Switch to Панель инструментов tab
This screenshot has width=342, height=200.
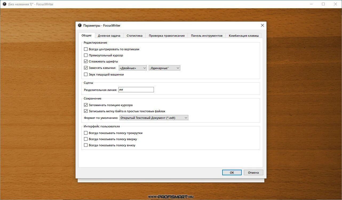tap(206, 36)
